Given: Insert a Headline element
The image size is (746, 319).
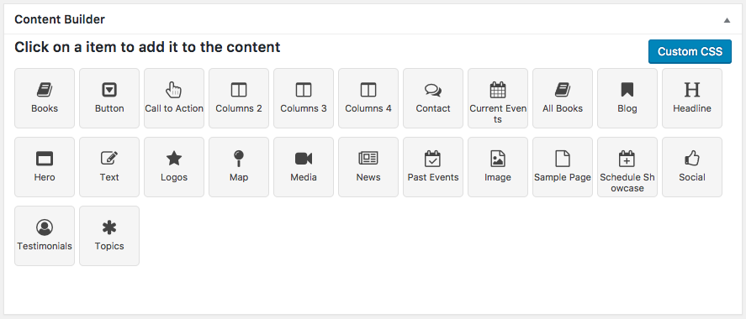Looking at the screenshot, I should pyautogui.click(x=692, y=98).
